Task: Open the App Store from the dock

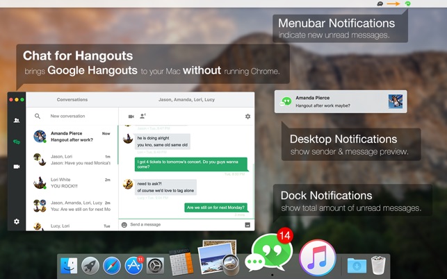Action: pyautogui.click(x=133, y=265)
